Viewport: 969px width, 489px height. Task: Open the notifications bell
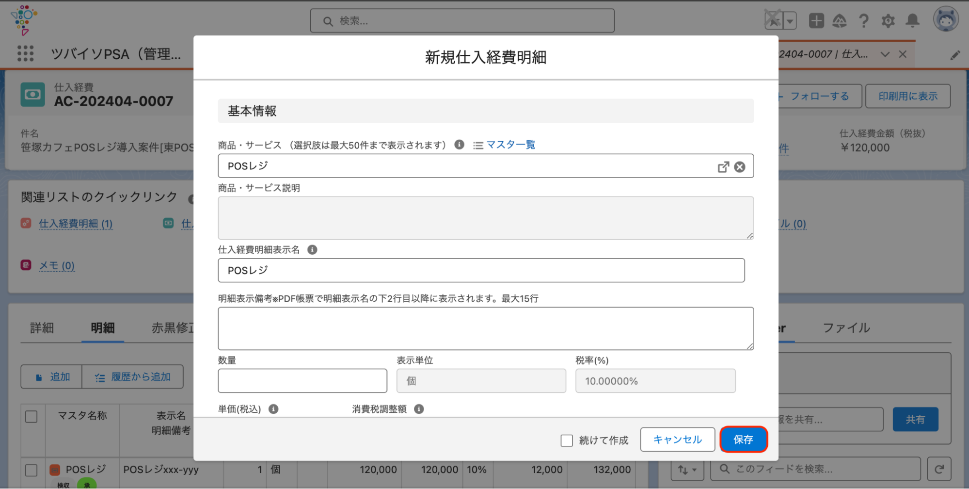click(913, 20)
